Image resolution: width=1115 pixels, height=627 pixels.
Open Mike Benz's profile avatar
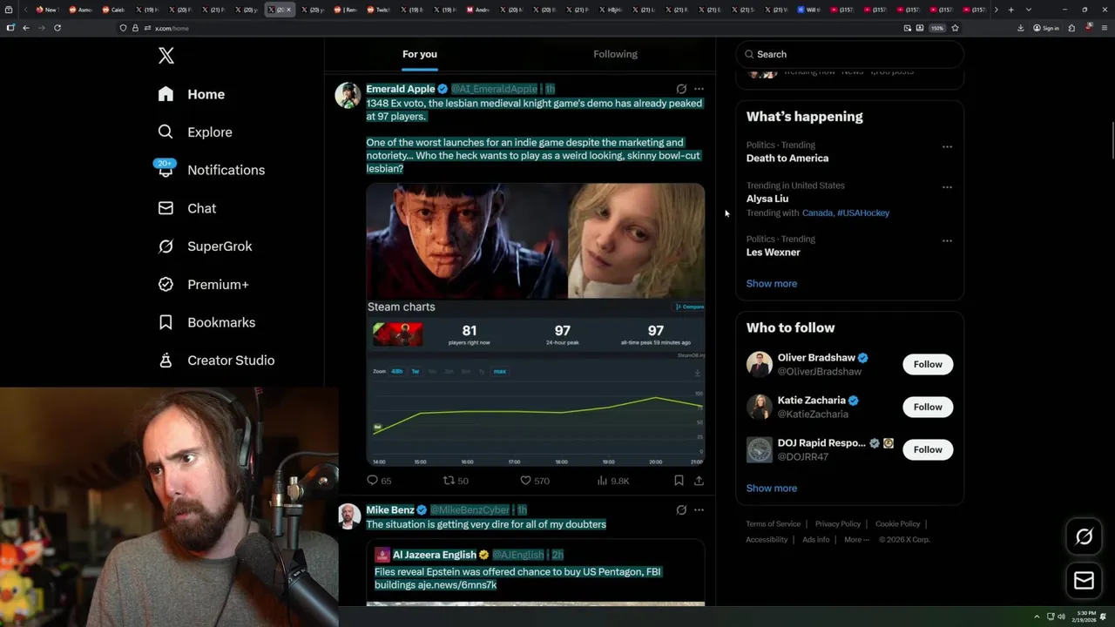point(349,516)
